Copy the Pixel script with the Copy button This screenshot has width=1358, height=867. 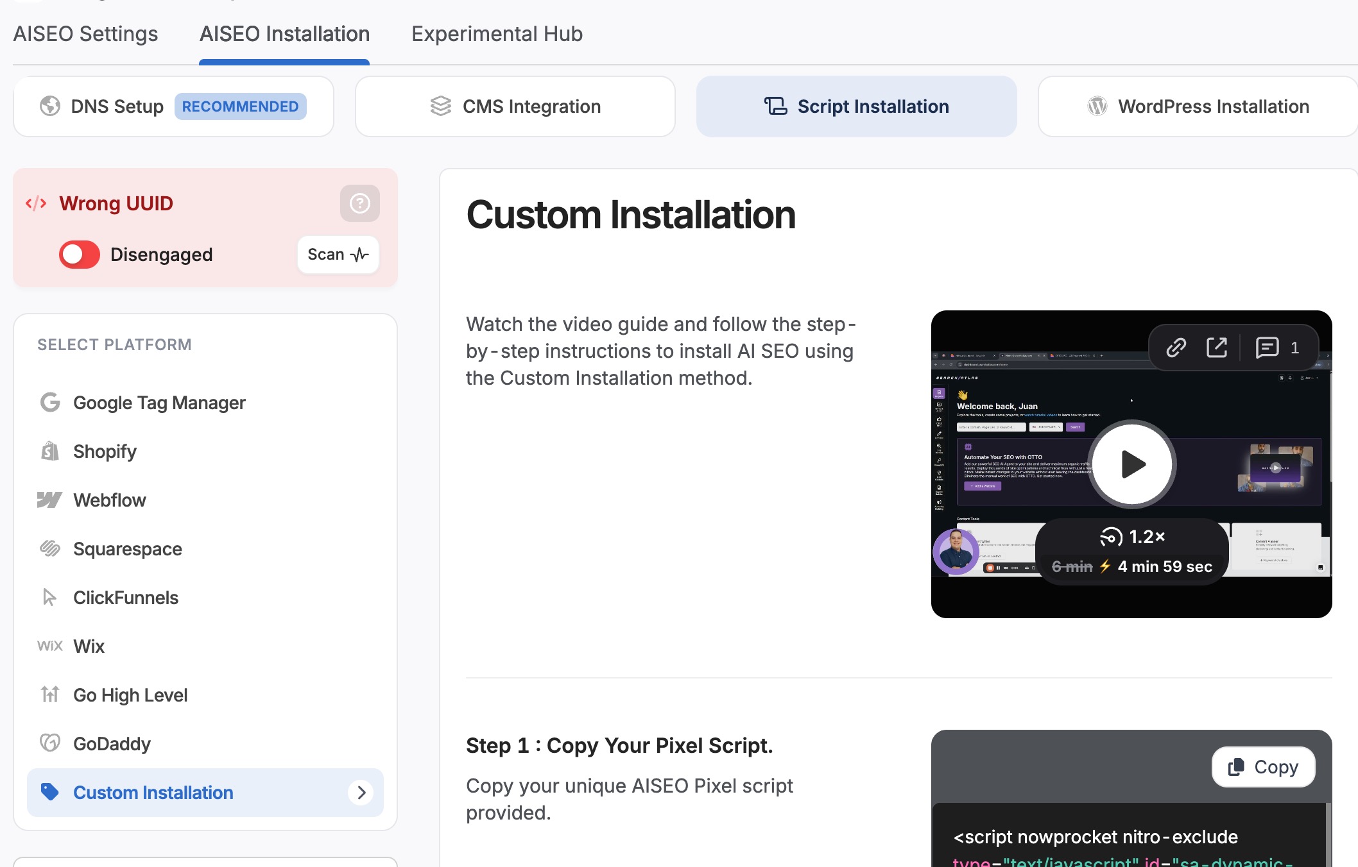tap(1262, 767)
